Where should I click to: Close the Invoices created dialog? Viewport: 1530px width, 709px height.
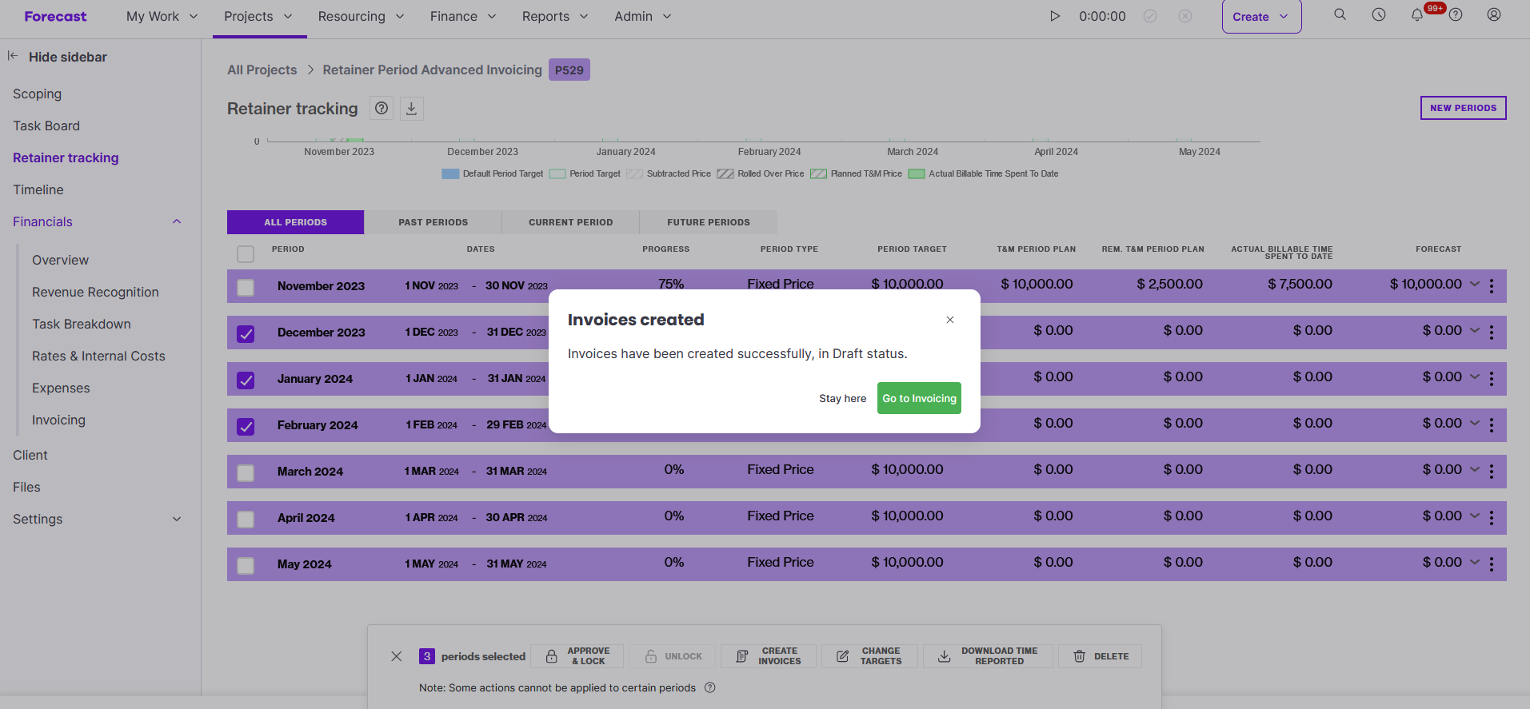(950, 320)
